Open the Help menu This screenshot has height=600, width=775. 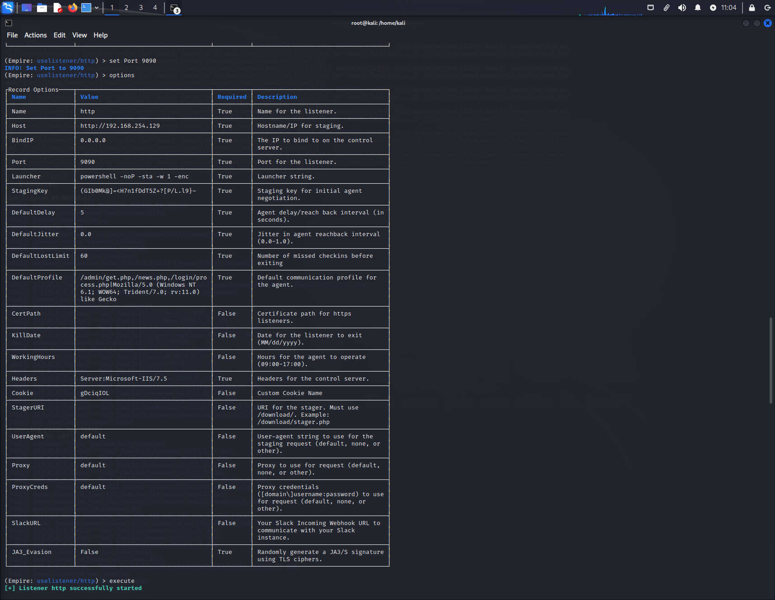pyautogui.click(x=100, y=35)
